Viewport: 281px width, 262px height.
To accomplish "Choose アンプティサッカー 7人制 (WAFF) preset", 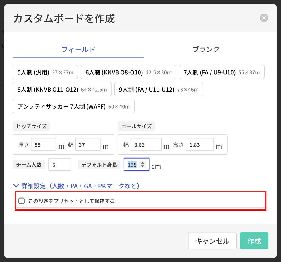I will point(74,106).
